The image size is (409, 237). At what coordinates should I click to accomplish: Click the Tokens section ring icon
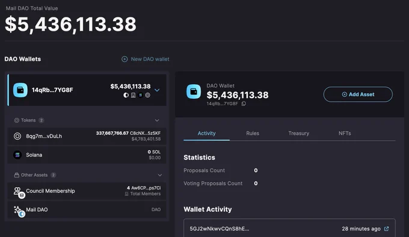(17, 120)
